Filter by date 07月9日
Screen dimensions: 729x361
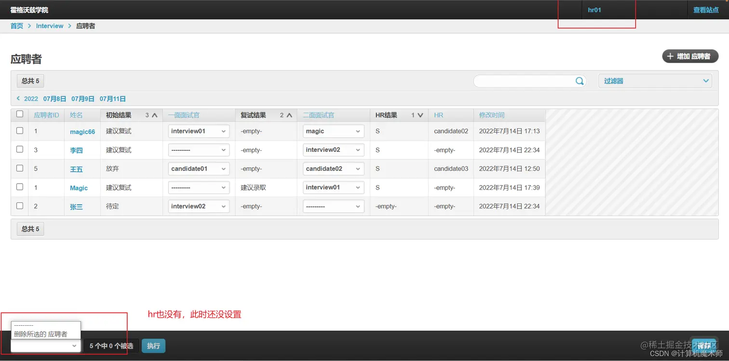click(83, 99)
